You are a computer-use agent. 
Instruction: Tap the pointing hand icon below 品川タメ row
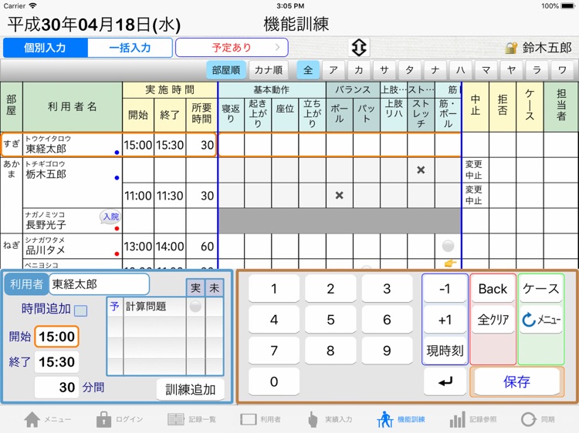click(450, 263)
